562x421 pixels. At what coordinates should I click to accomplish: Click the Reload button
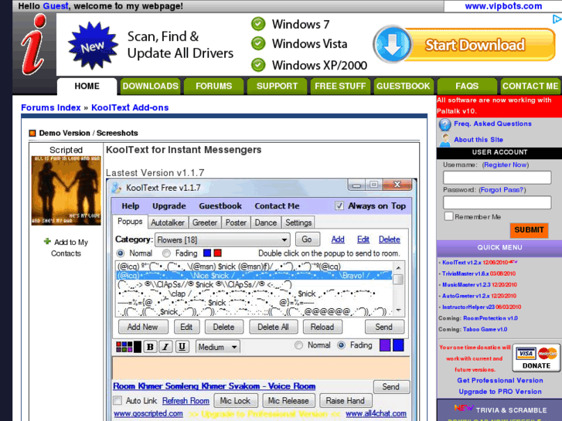[322, 327]
